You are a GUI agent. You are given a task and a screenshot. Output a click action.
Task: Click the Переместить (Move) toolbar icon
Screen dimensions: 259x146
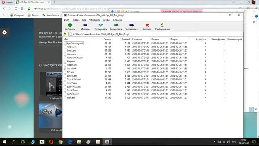[132, 25]
